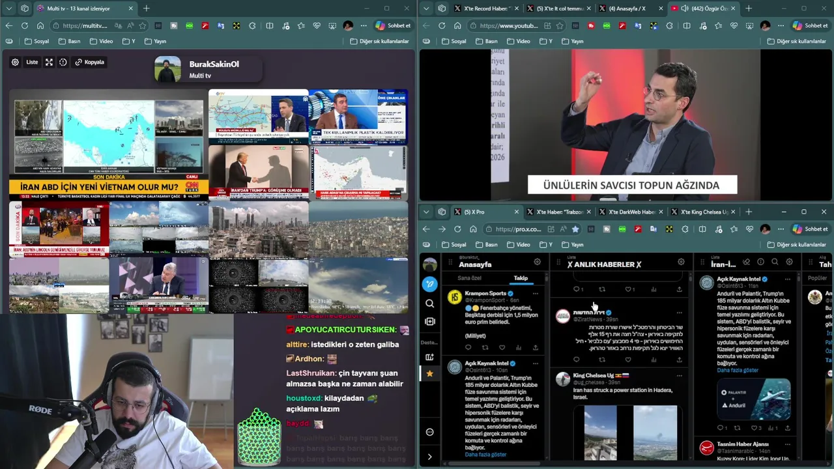
Task: Select the Sana özel tab
Action: point(469,278)
